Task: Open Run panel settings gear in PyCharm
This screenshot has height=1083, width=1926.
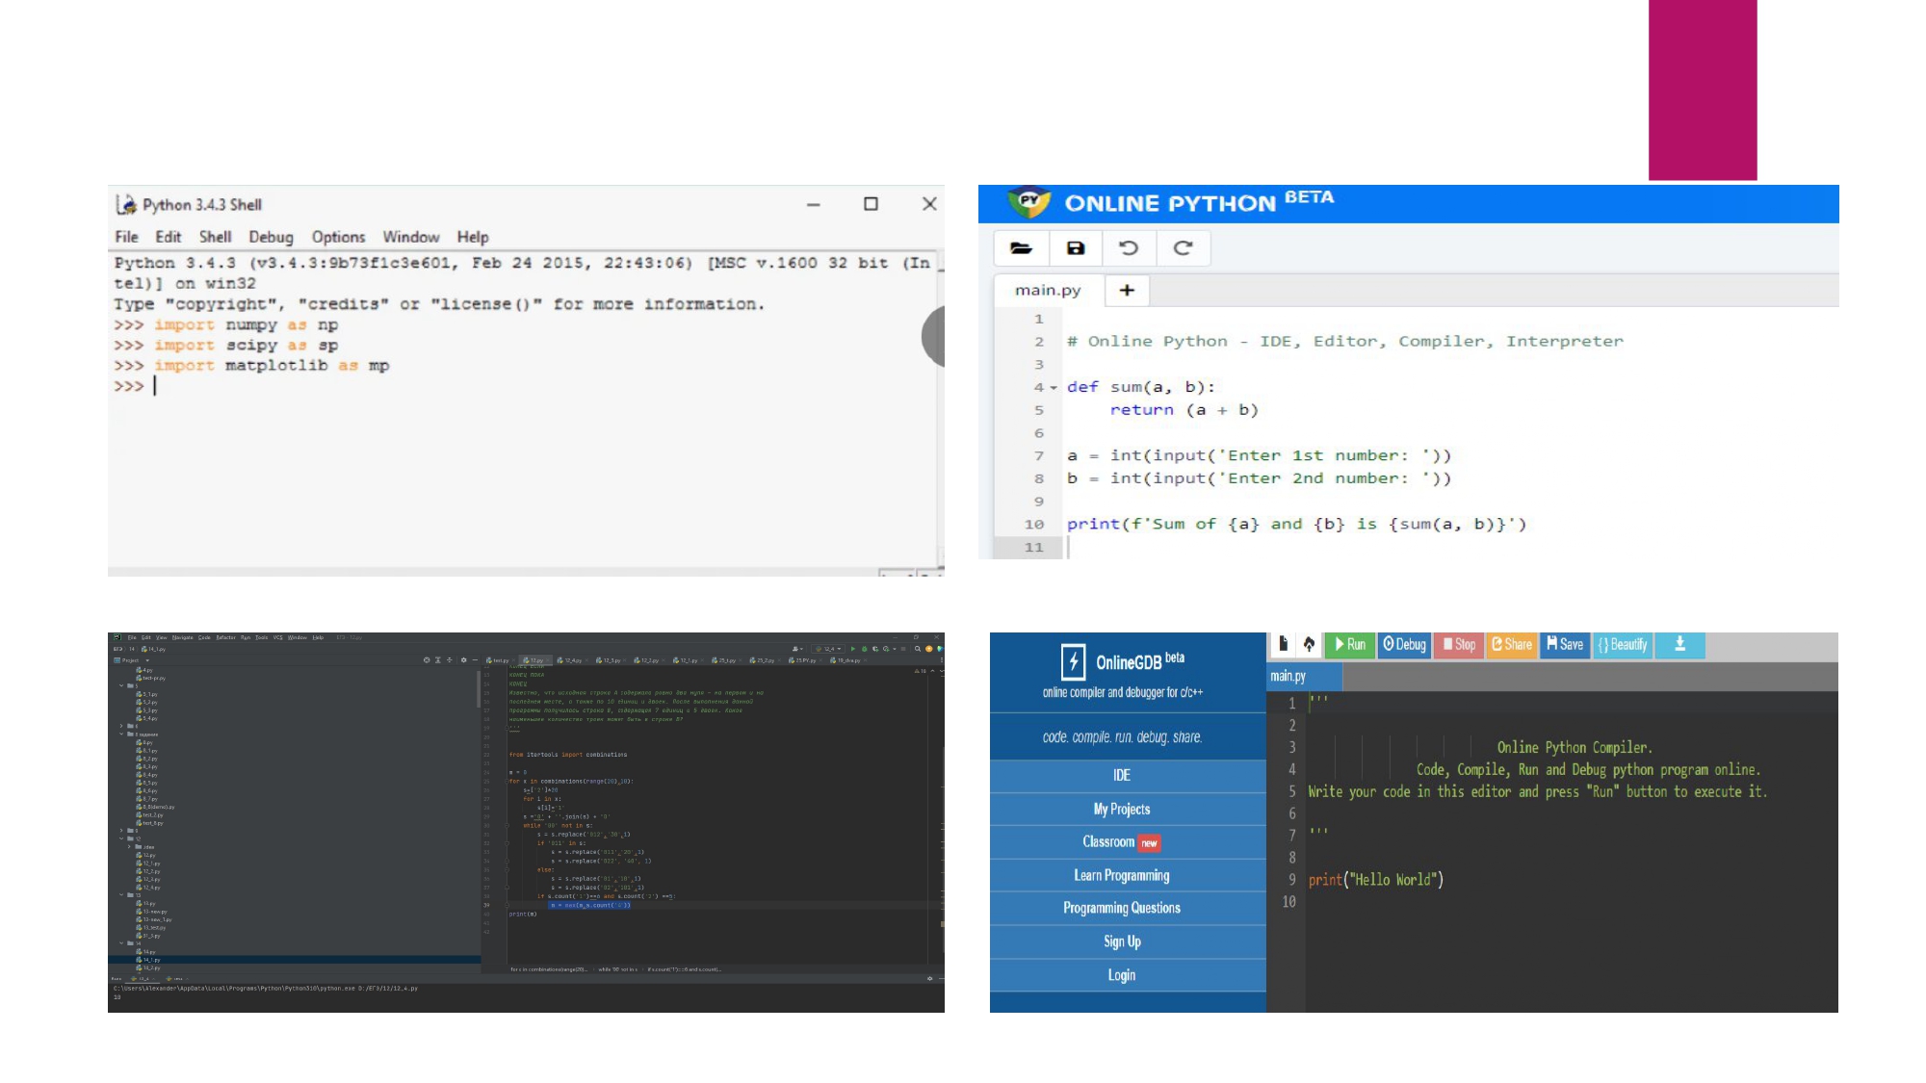Action: [x=930, y=978]
